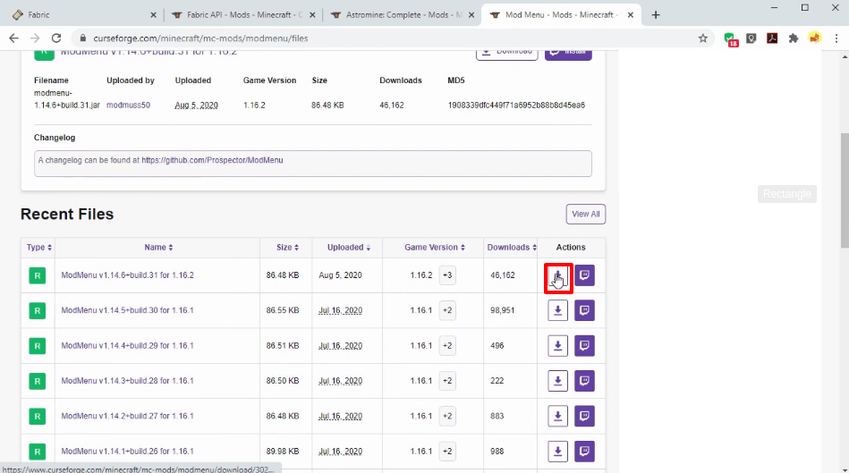Close the Fabric API tab
This screenshot has width=849, height=473.
point(312,15)
